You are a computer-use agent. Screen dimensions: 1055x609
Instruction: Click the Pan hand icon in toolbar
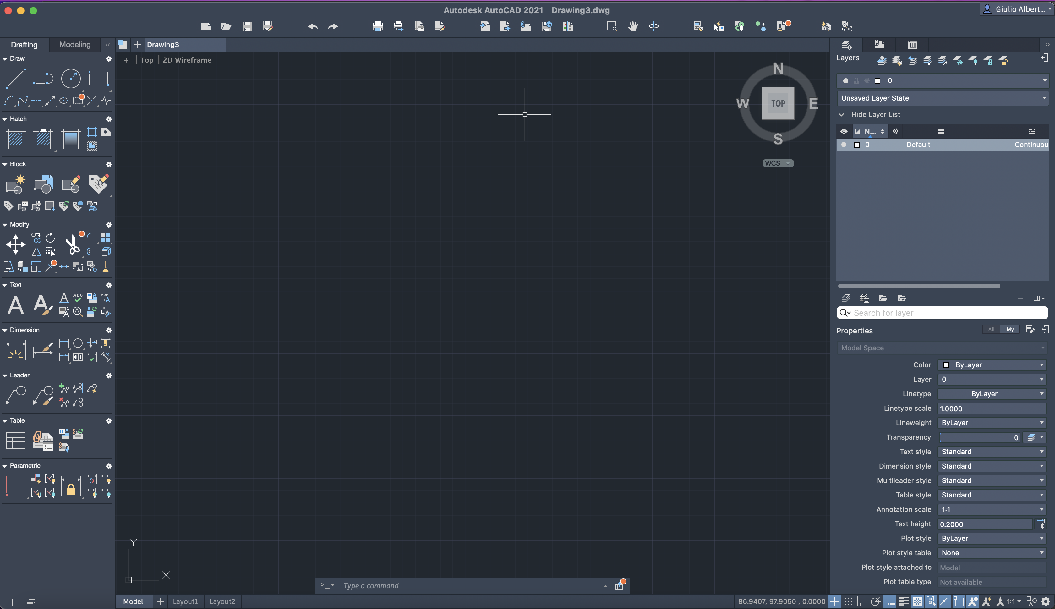633,27
